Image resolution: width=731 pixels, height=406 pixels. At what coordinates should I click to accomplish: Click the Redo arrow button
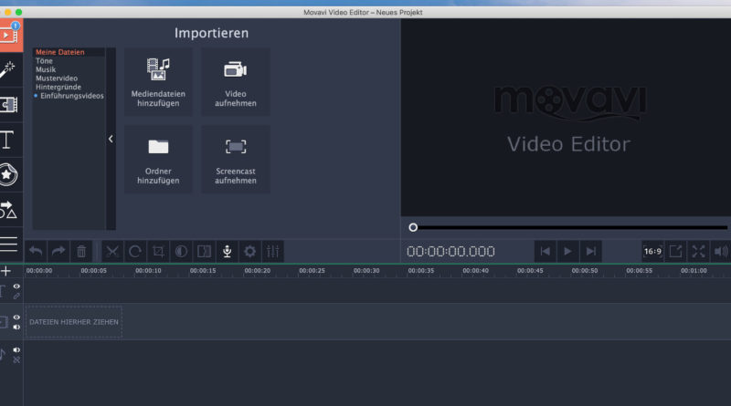coord(58,252)
